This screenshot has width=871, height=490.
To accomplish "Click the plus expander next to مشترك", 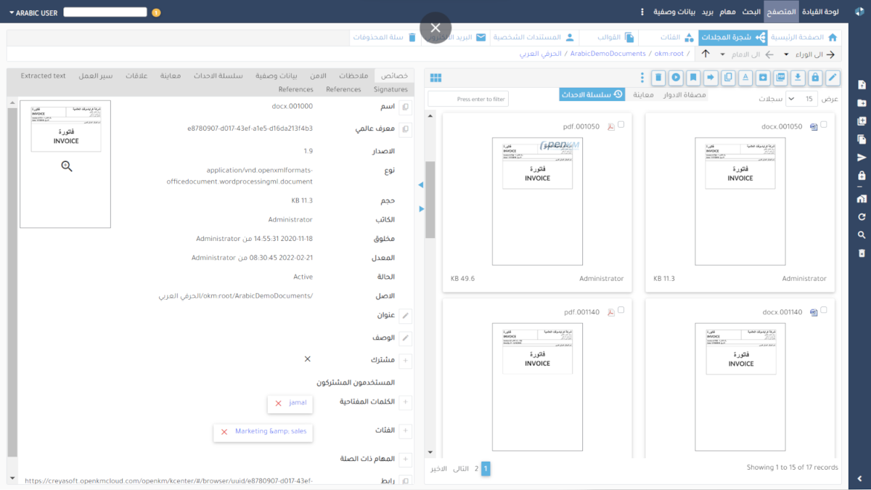I will click(406, 360).
